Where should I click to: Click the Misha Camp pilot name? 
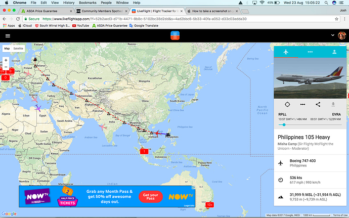287,144
